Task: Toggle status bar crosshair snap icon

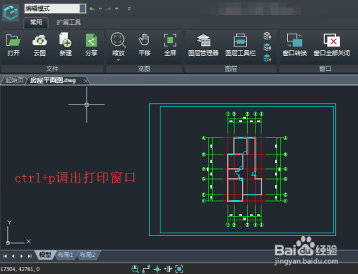Action: [x=158, y=269]
